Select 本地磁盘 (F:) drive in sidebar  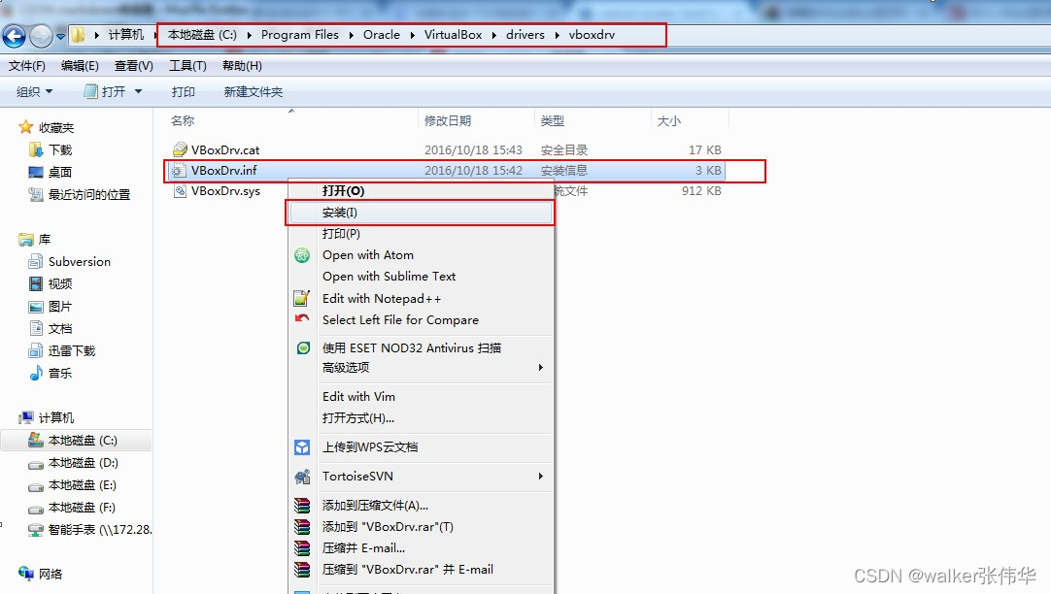tap(72, 507)
